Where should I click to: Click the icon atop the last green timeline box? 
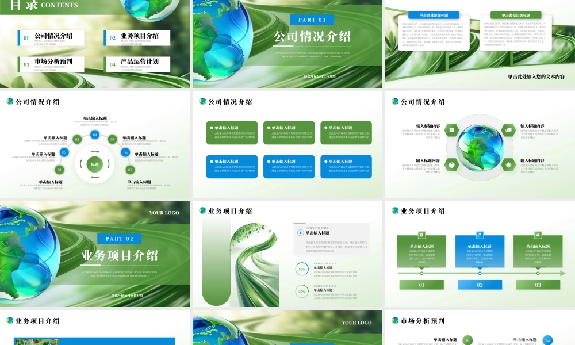[x=538, y=235]
